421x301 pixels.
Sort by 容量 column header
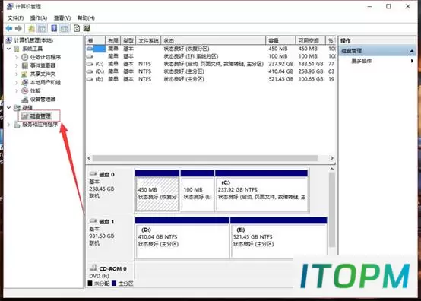pyautogui.click(x=280, y=40)
